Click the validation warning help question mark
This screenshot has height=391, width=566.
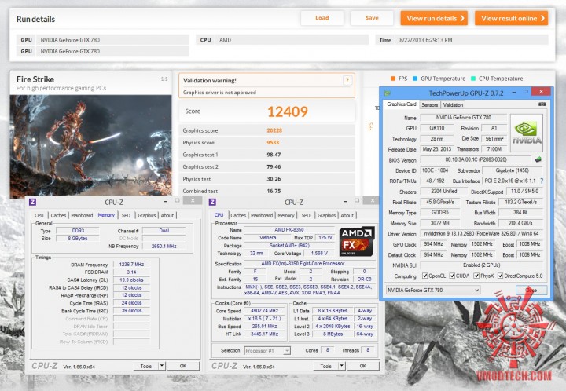(x=347, y=80)
